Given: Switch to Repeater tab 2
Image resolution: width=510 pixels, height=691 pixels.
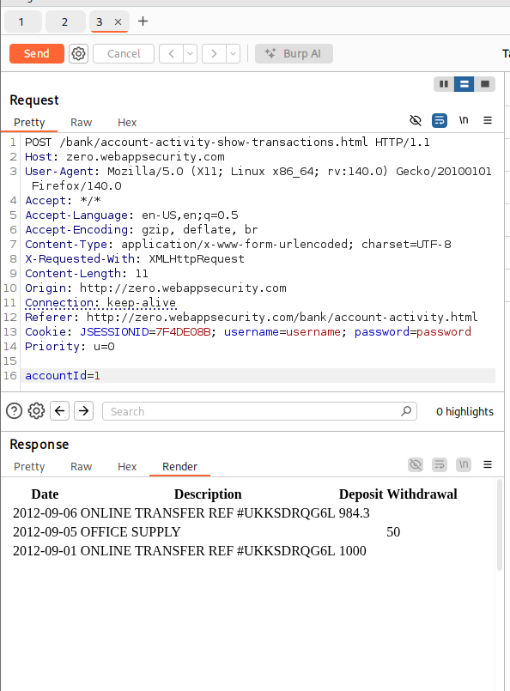Looking at the screenshot, I should 65,22.
